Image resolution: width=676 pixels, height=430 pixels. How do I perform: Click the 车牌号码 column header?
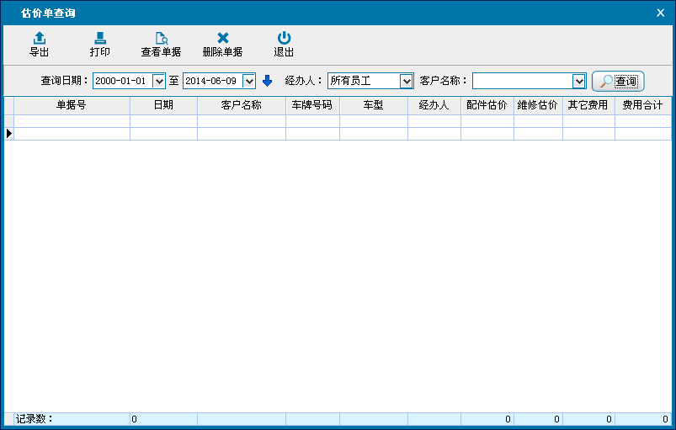point(312,105)
